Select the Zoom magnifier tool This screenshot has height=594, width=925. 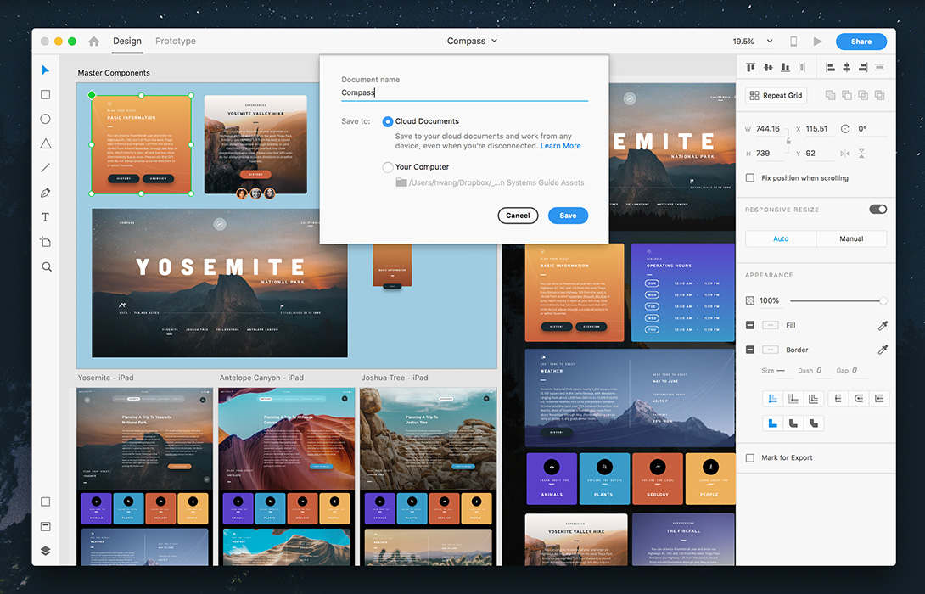46,266
